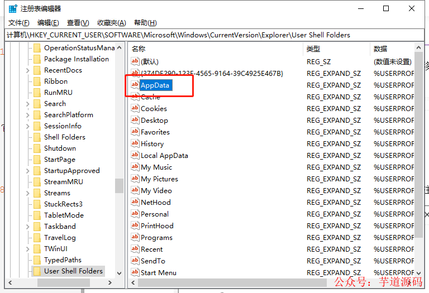Select the StartPage key
This screenshot has height=293, width=429.
tap(60, 160)
